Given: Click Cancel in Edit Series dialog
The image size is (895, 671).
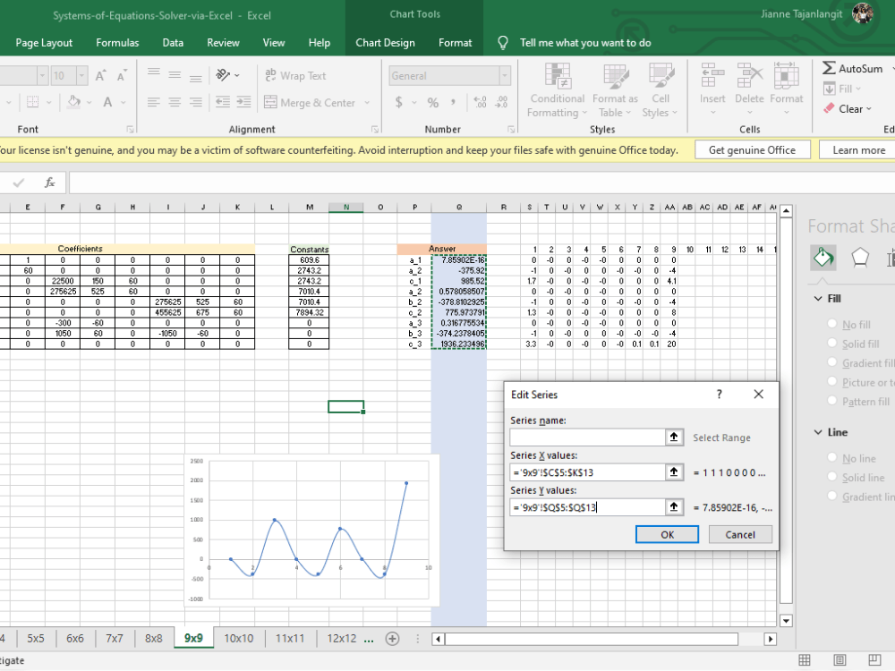Looking at the screenshot, I should pyautogui.click(x=740, y=535).
